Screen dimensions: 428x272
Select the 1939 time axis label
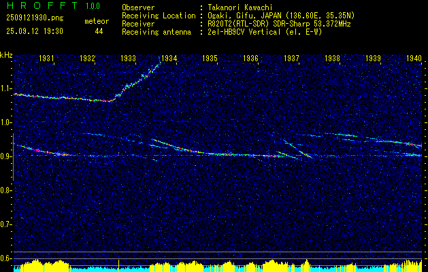[x=373, y=58]
